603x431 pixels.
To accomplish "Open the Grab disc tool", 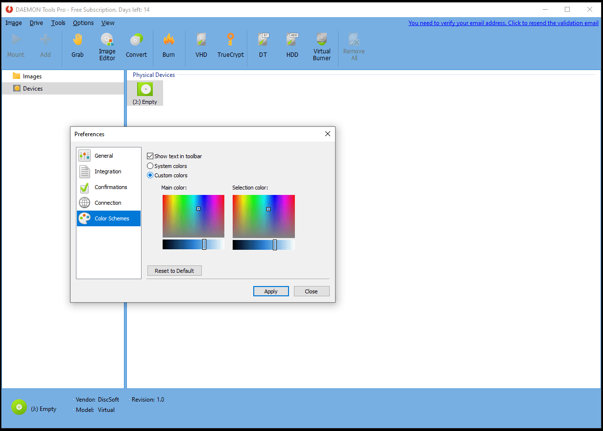I will pyautogui.click(x=77, y=46).
